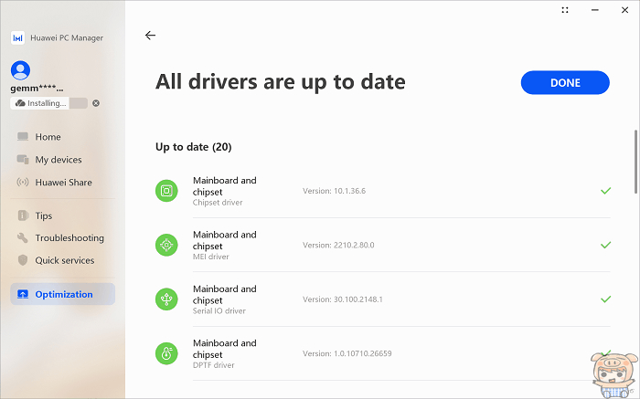The width and height of the screenshot is (640, 399).
Task: Click the user account avatar
Action: (x=20, y=69)
